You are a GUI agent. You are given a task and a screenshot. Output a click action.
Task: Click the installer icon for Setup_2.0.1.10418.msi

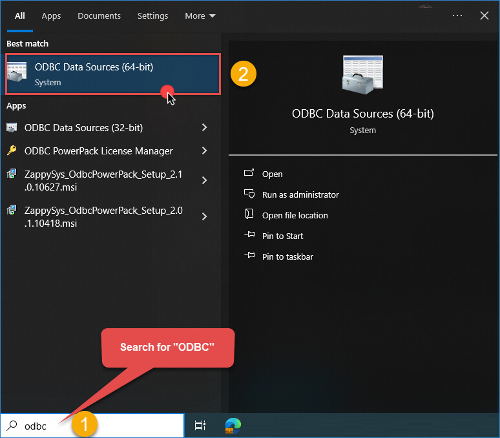(12, 210)
